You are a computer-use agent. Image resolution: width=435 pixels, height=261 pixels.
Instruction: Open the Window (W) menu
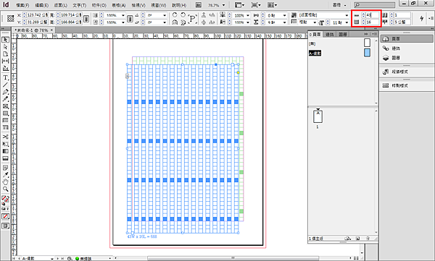(158, 5)
